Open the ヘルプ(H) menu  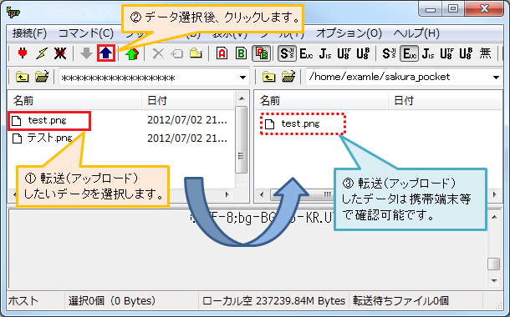(x=416, y=33)
